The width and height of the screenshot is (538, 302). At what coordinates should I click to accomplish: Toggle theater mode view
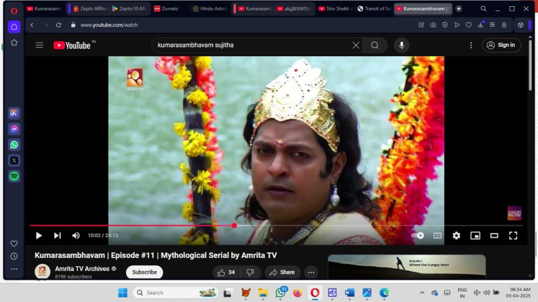tap(494, 235)
